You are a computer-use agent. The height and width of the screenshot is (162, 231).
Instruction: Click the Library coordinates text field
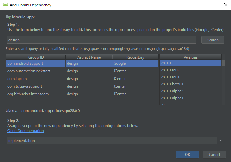point(122,111)
